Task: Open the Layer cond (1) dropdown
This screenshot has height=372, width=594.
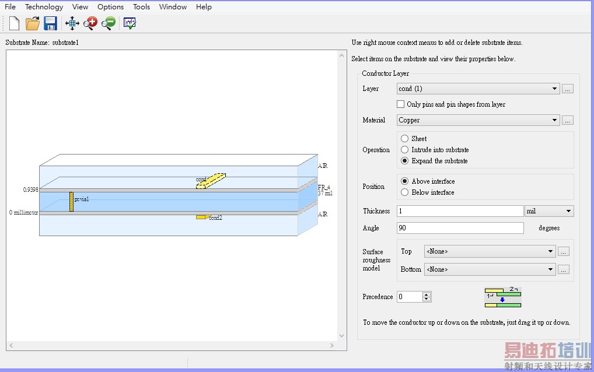Action: (554, 89)
